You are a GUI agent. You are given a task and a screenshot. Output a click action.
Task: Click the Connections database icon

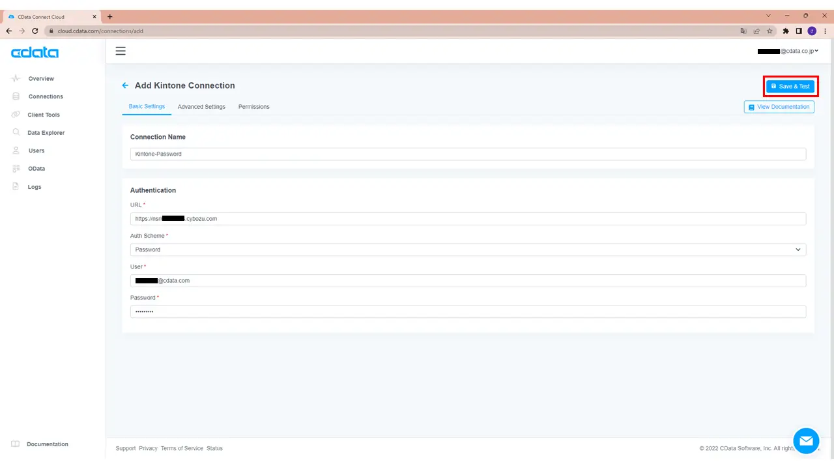[16, 96]
